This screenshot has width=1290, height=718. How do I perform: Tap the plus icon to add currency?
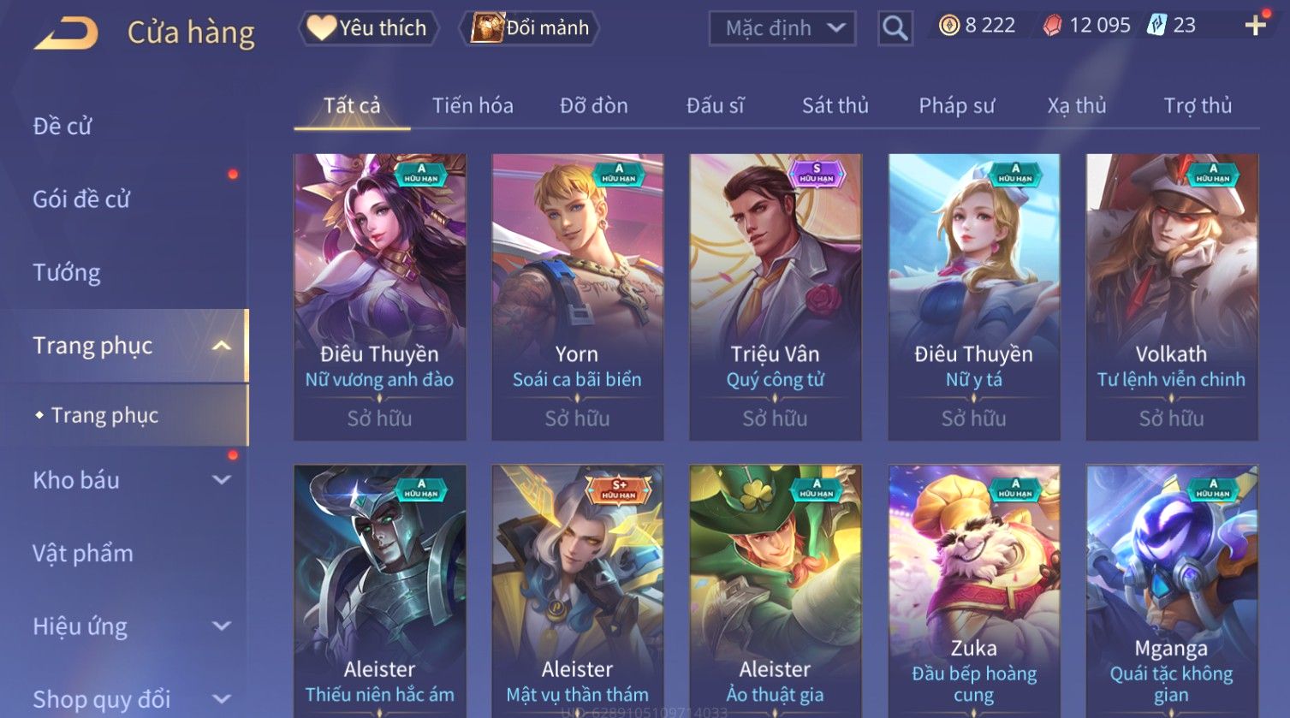[1255, 26]
